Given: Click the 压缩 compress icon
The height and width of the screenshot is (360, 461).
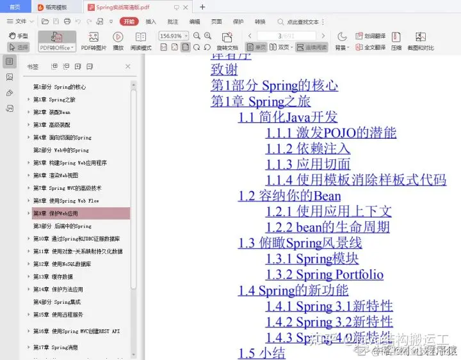Looking at the screenshot, I should tap(396, 37).
